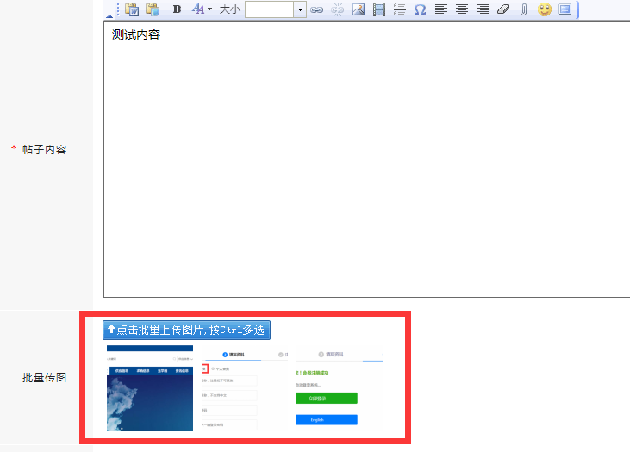Image resolution: width=630 pixels, height=452 pixels.
Task: Click the paste icon in editor toolbar
Action: (132, 9)
